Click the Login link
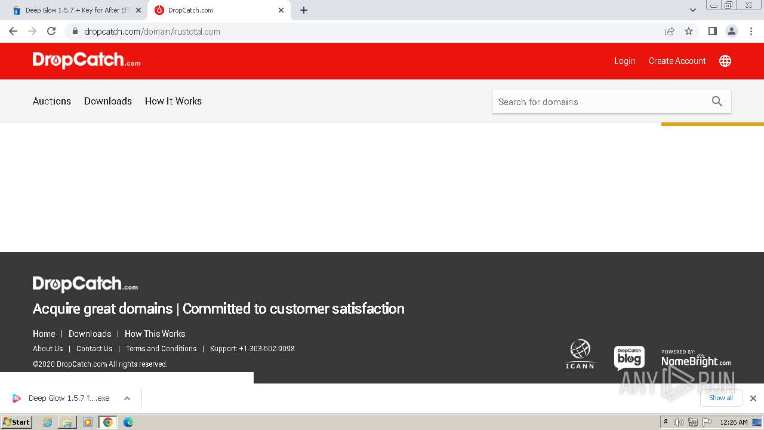The width and height of the screenshot is (764, 430). (x=625, y=61)
